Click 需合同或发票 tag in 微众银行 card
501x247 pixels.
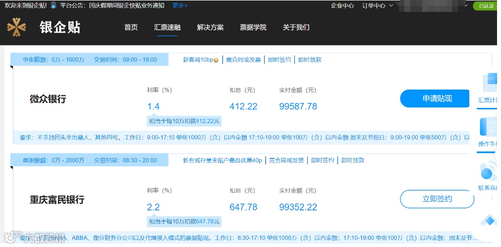coord(243,60)
